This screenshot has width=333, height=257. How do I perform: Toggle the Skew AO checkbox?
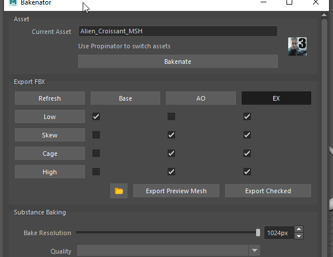172,135
